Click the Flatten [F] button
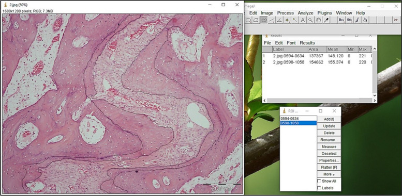The width and height of the screenshot is (402, 196). 329,168
